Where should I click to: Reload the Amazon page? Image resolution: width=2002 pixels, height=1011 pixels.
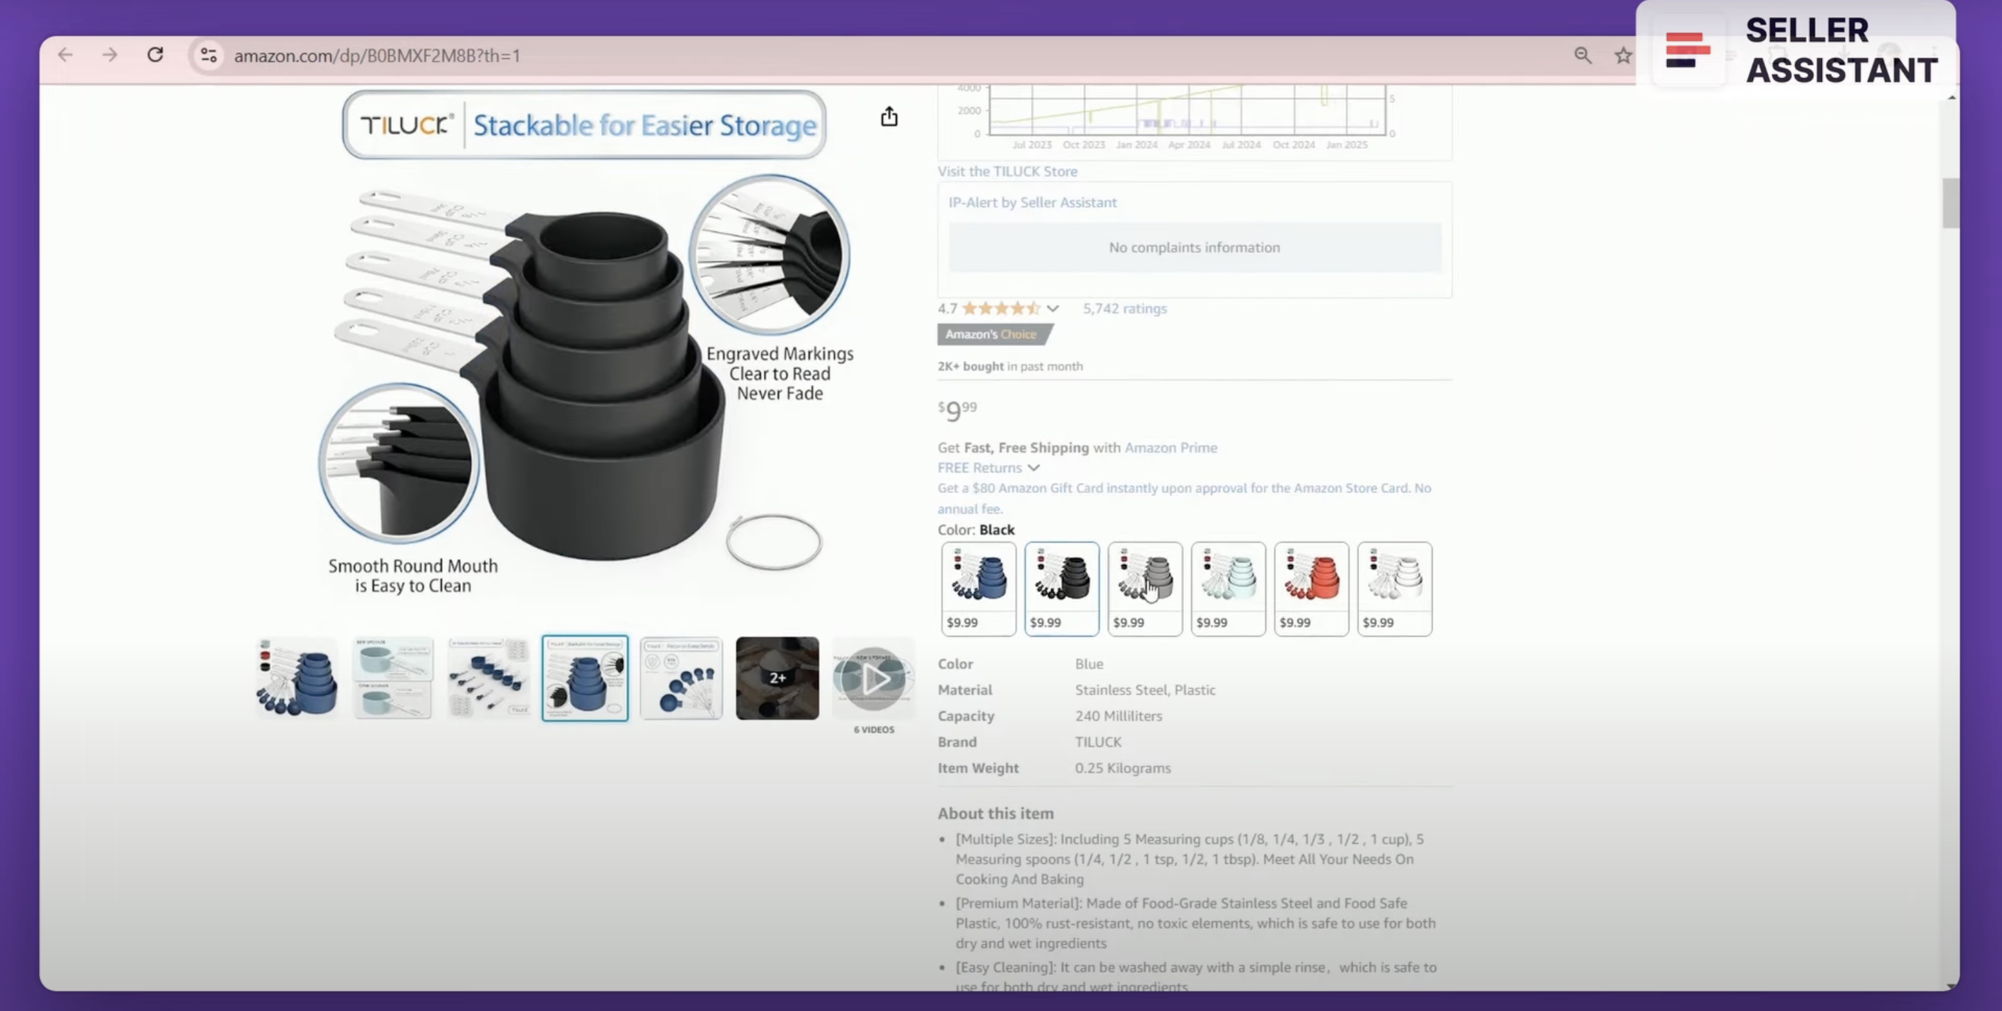[156, 55]
